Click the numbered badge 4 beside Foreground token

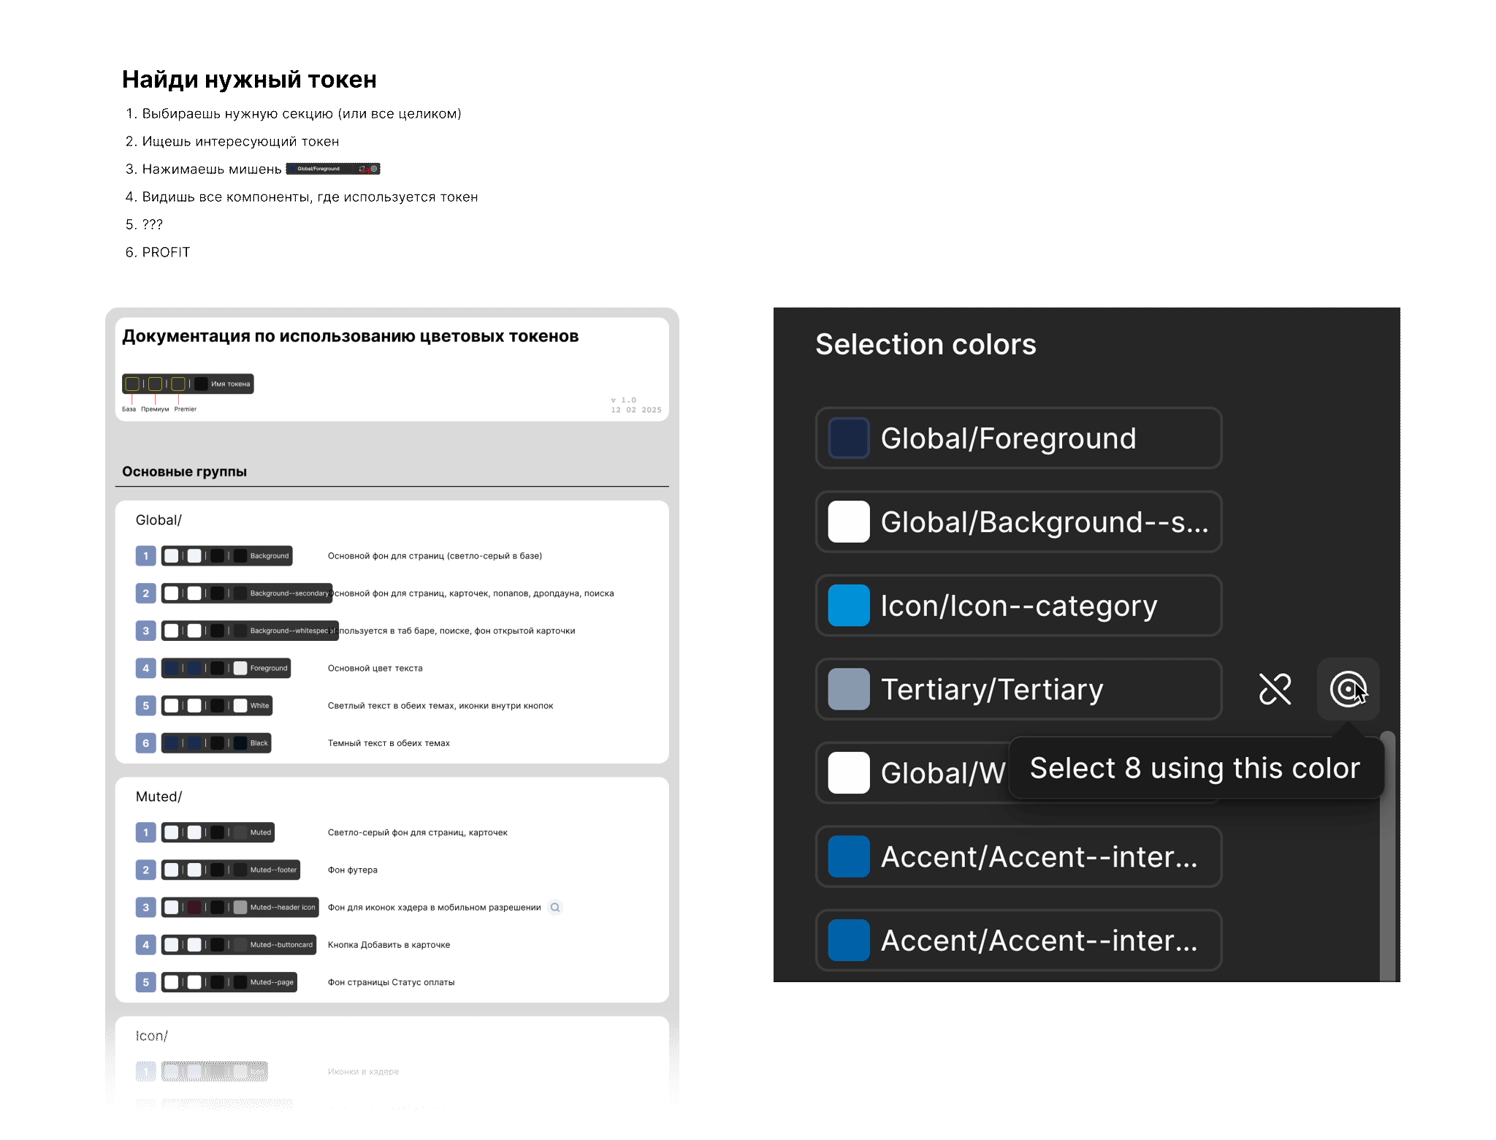click(x=145, y=668)
